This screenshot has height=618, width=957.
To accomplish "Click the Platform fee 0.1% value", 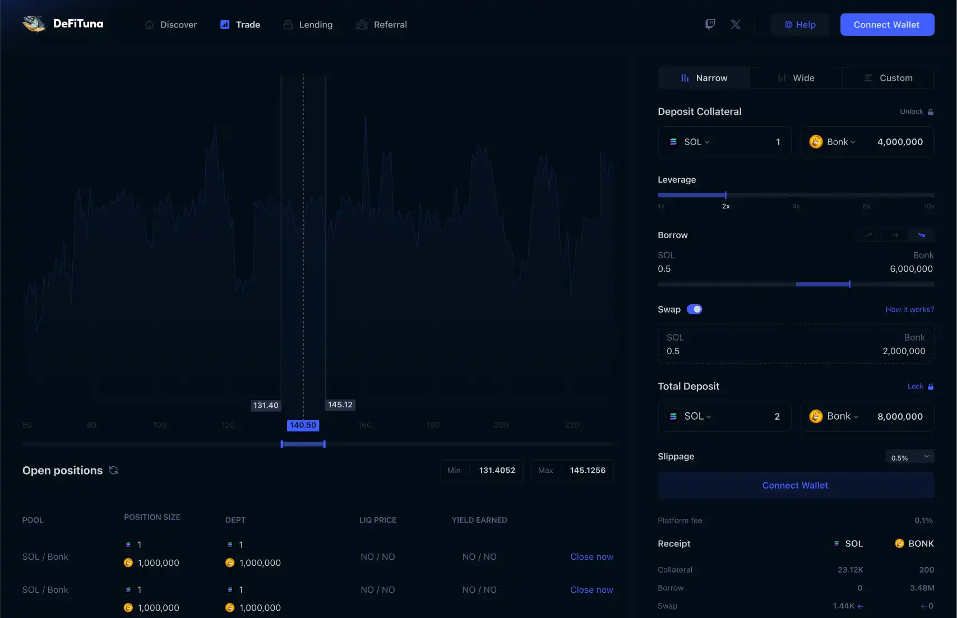I will point(923,521).
